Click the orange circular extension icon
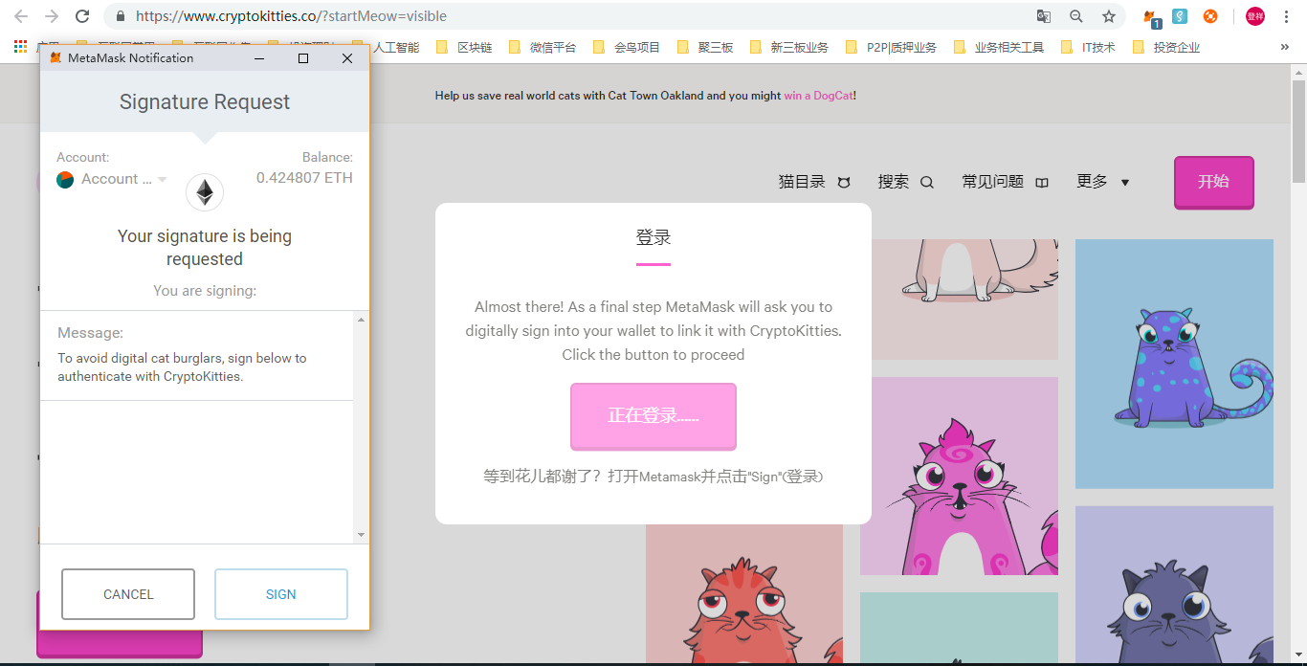 point(1210,16)
